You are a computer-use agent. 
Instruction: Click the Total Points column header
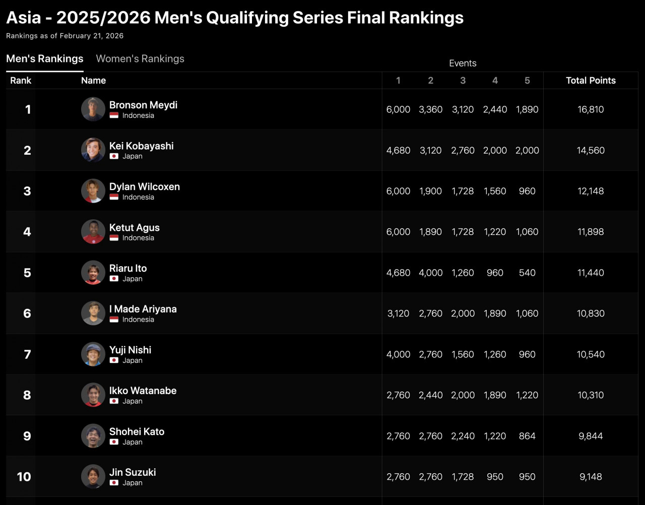pyautogui.click(x=591, y=81)
